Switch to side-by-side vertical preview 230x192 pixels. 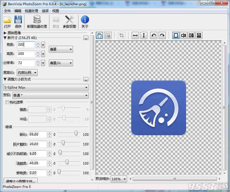pos(191,35)
